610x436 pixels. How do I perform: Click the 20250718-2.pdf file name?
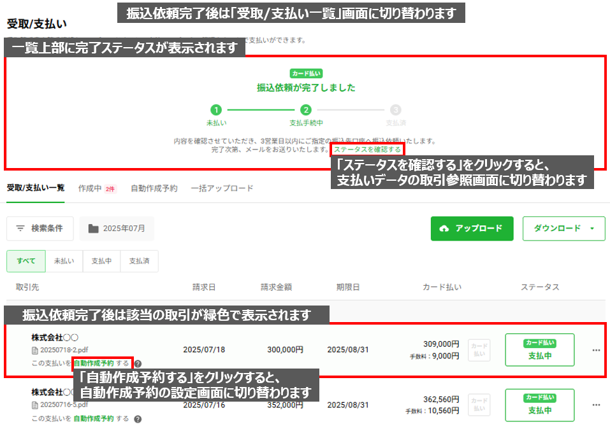coord(64,350)
